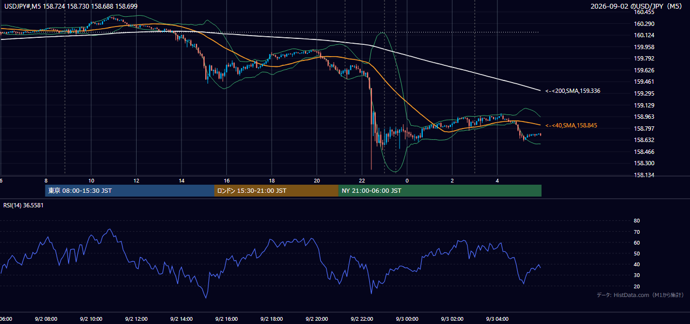Click RSI scale value 70
The image size is (690, 324).
tap(637, 232)
